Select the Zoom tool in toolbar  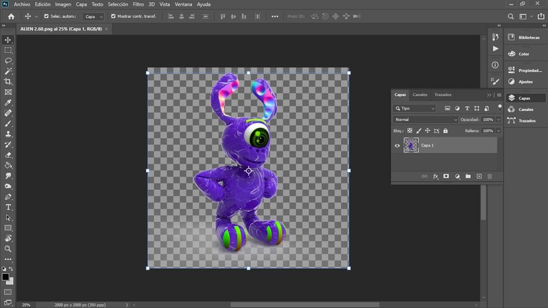coord(8,249)
